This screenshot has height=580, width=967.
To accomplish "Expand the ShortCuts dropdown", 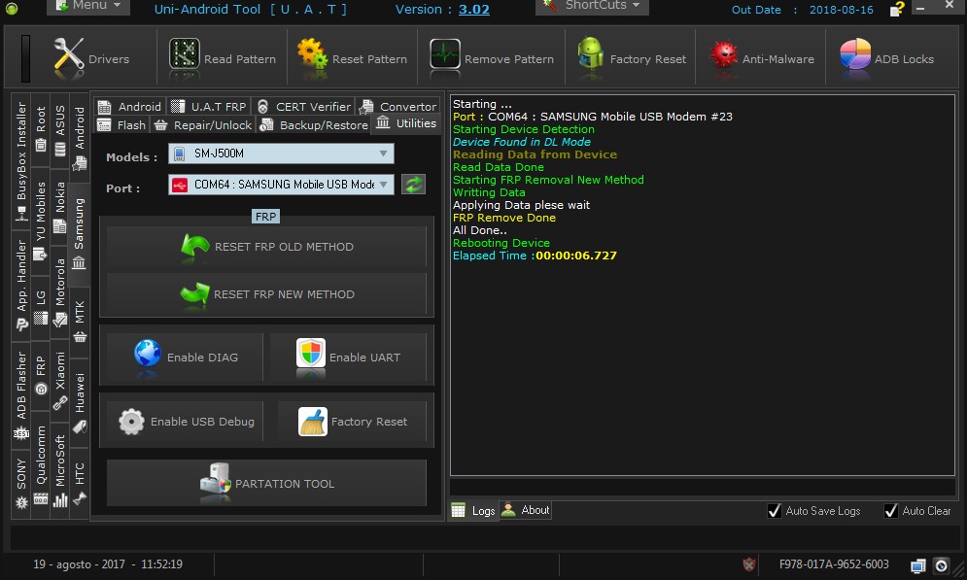I will pyautogui.click(x=592, y=6).
